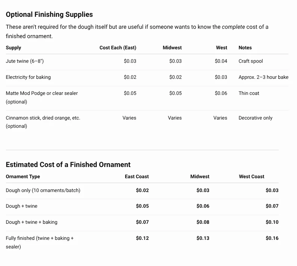Viewport: 297px width, 266px height.
Task: Click the Thin coat note
Action: coord(249,93)
